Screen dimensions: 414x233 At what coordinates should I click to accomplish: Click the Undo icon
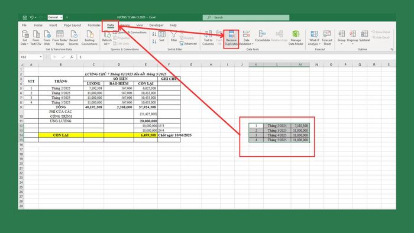tap(31, 17)
